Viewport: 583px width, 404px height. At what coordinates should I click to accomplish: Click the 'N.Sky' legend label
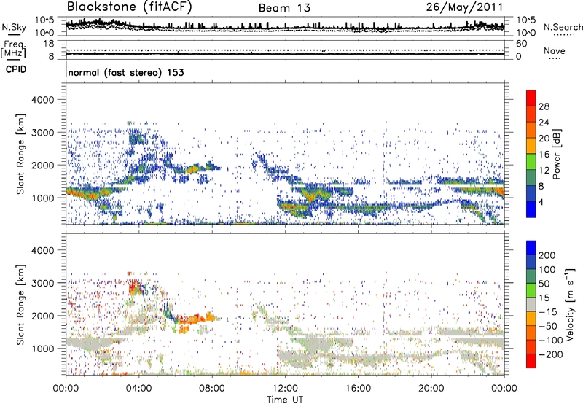14,27
